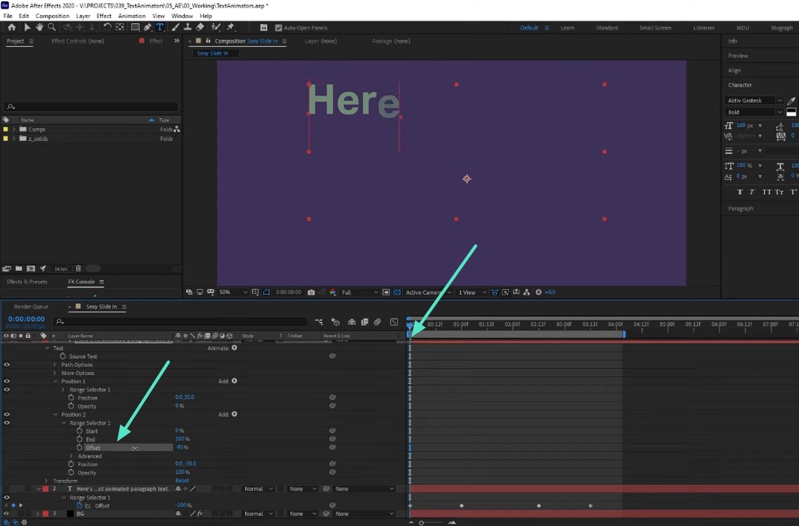Select the Rectangle shape tool
The image size is (799, 526).
point(135,28)
